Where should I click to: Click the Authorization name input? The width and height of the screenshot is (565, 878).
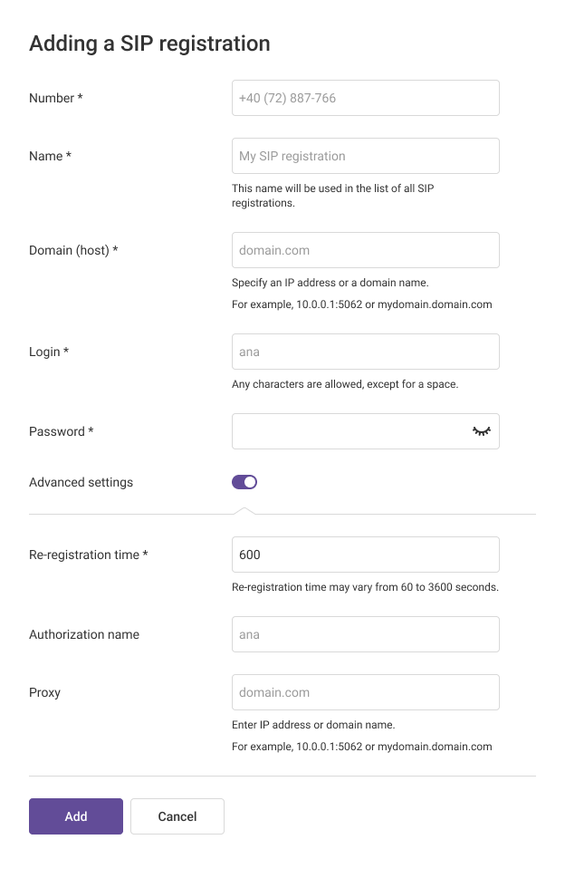point(365,634)
